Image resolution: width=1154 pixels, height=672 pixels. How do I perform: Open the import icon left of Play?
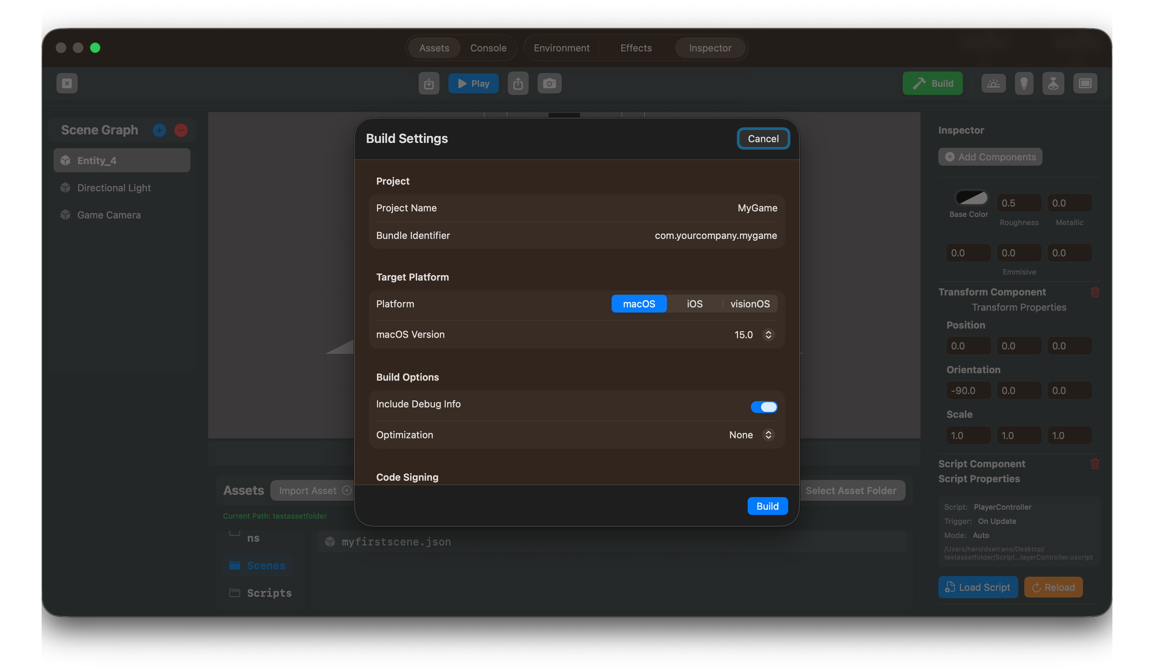coord(428,83)
